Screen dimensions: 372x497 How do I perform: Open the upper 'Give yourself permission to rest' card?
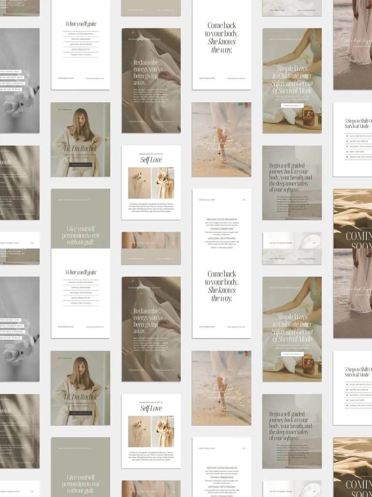pos(80,219)
